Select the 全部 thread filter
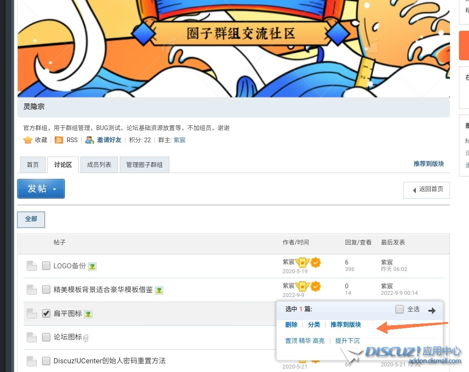 coord(31,219)
